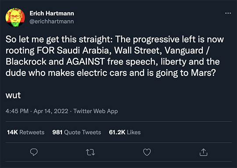Viewport: 237px width, 168px height.
Task: View the 14K Retweets list
Action: [26, 132]
